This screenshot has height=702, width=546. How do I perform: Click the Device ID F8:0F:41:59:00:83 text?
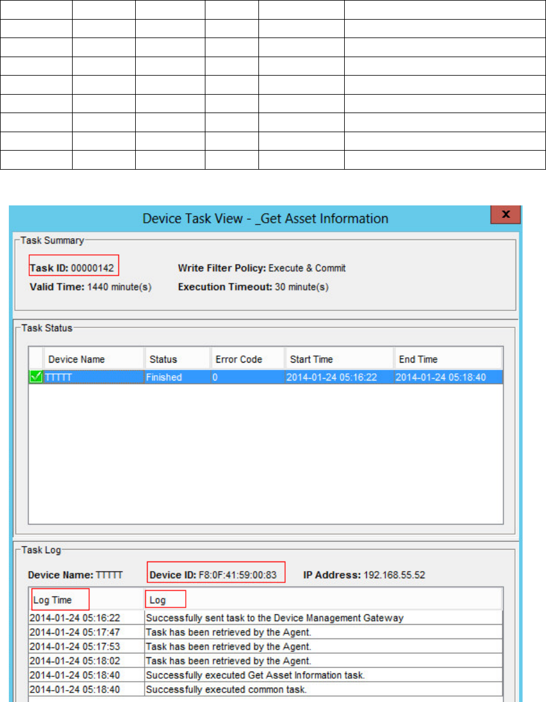[x=217, y=575]
